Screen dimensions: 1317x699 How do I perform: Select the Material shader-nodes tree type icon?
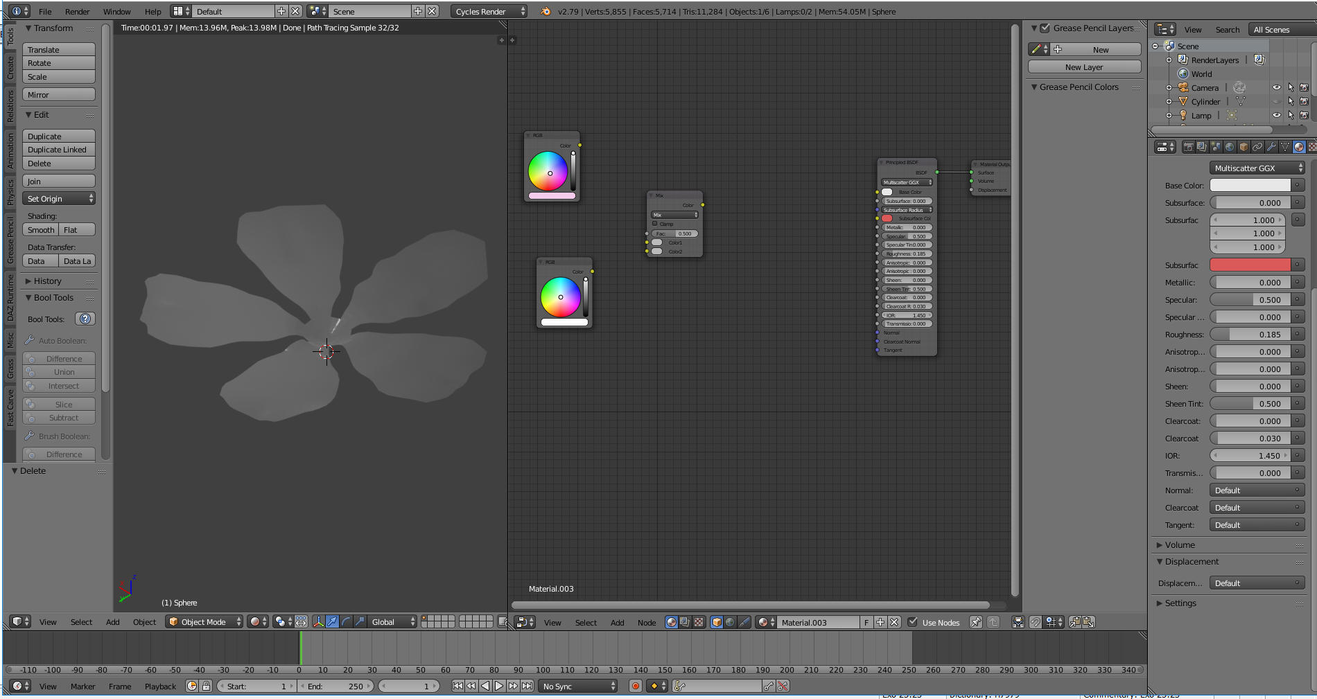pyautogui.click(x=671, y=622)
